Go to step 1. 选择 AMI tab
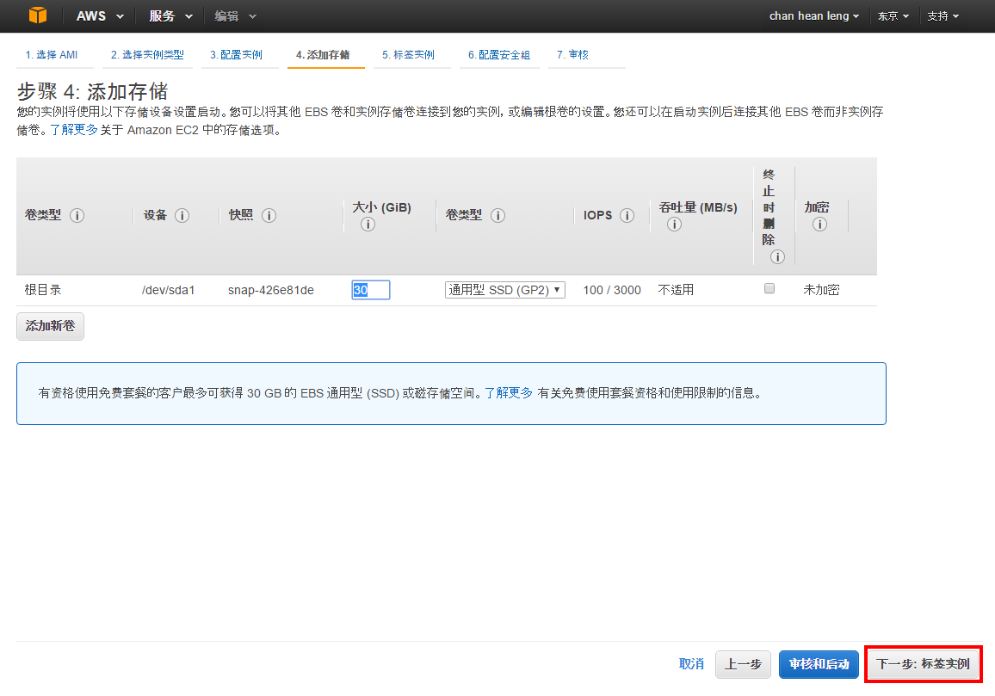Image resolution: width=995 pixels, height=696 pixels. pos(52,54)
